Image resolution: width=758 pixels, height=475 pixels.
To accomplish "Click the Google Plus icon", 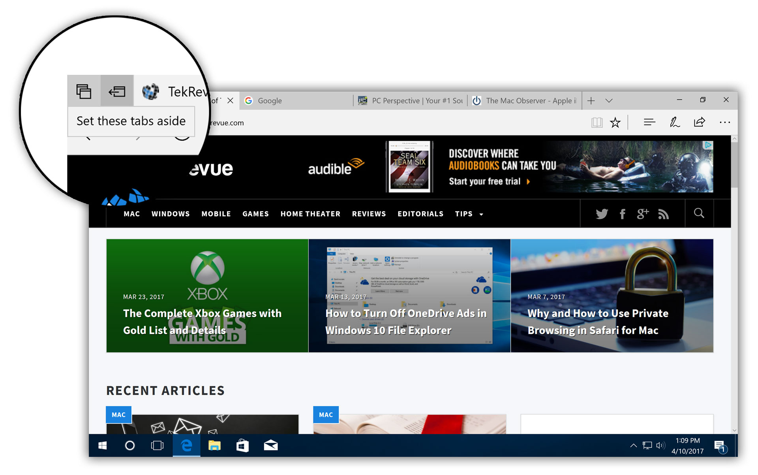I will tap(643, 214).
